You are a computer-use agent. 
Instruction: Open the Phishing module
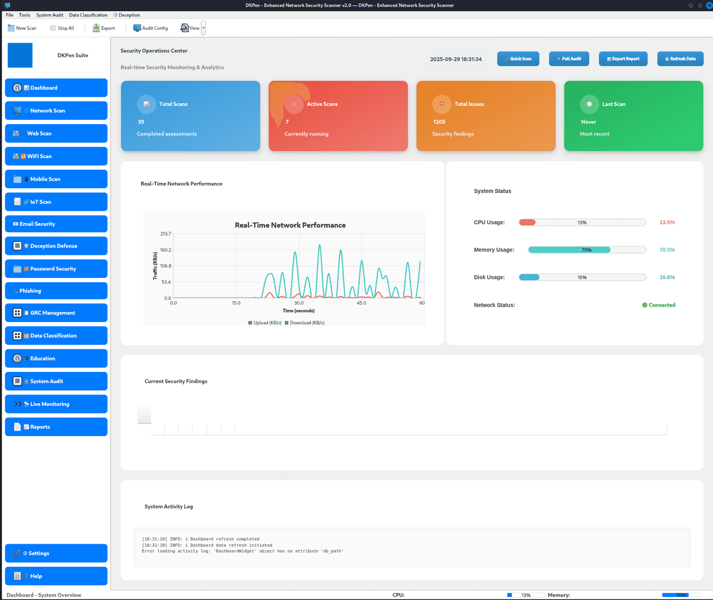tap(56, 290)
